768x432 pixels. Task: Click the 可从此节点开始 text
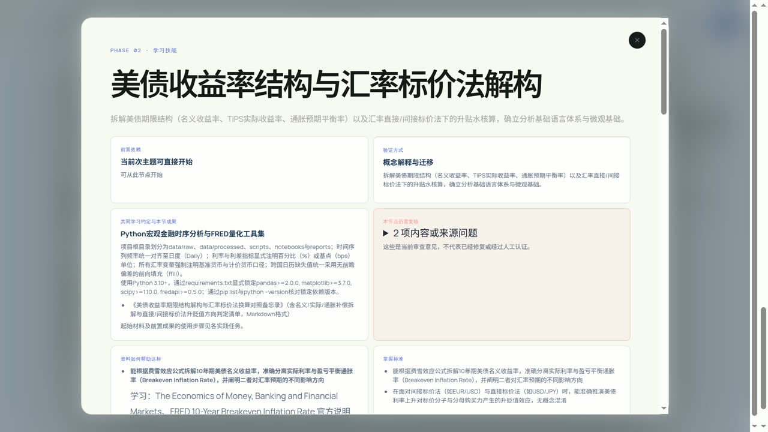click(x=142, y=175)
